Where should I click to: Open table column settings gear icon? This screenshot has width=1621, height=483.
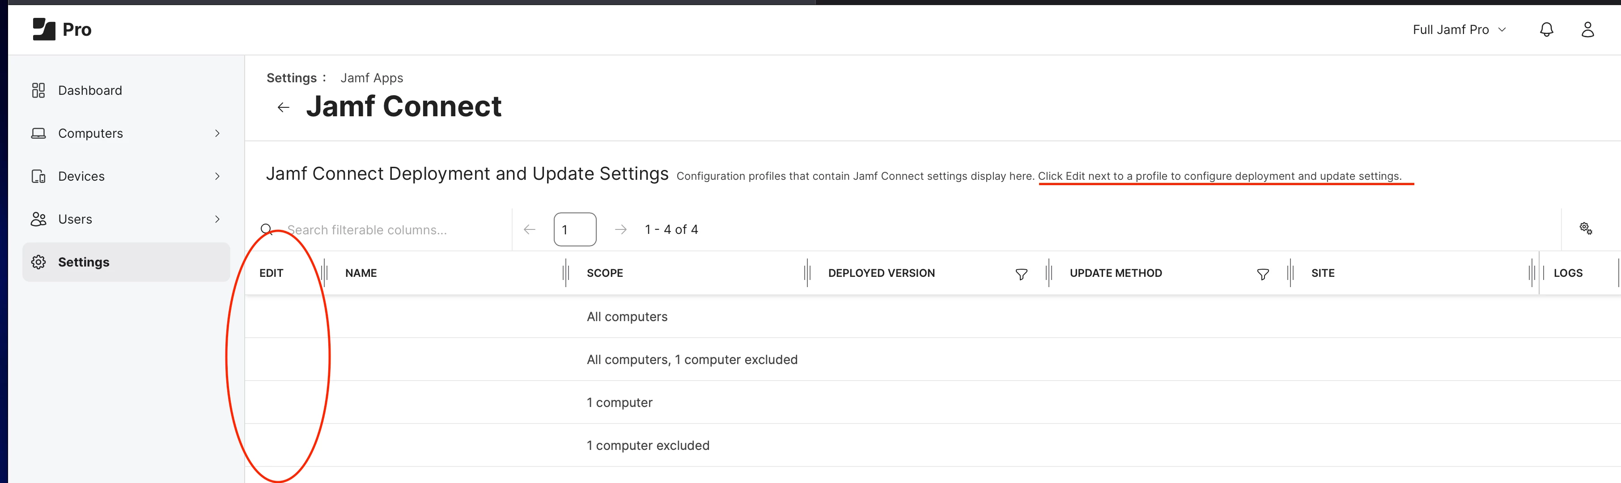pyautogui.click(x=1586, y=228)
